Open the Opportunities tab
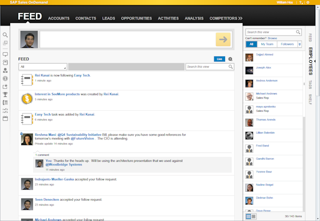The width and height of the screenshot is (320, 221). (x=137, y=18)
